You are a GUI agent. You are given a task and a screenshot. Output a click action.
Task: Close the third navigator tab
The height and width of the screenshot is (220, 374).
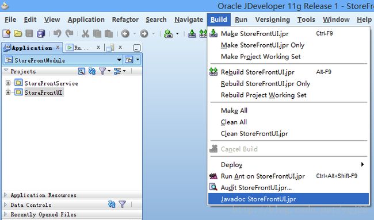(120, 47)
